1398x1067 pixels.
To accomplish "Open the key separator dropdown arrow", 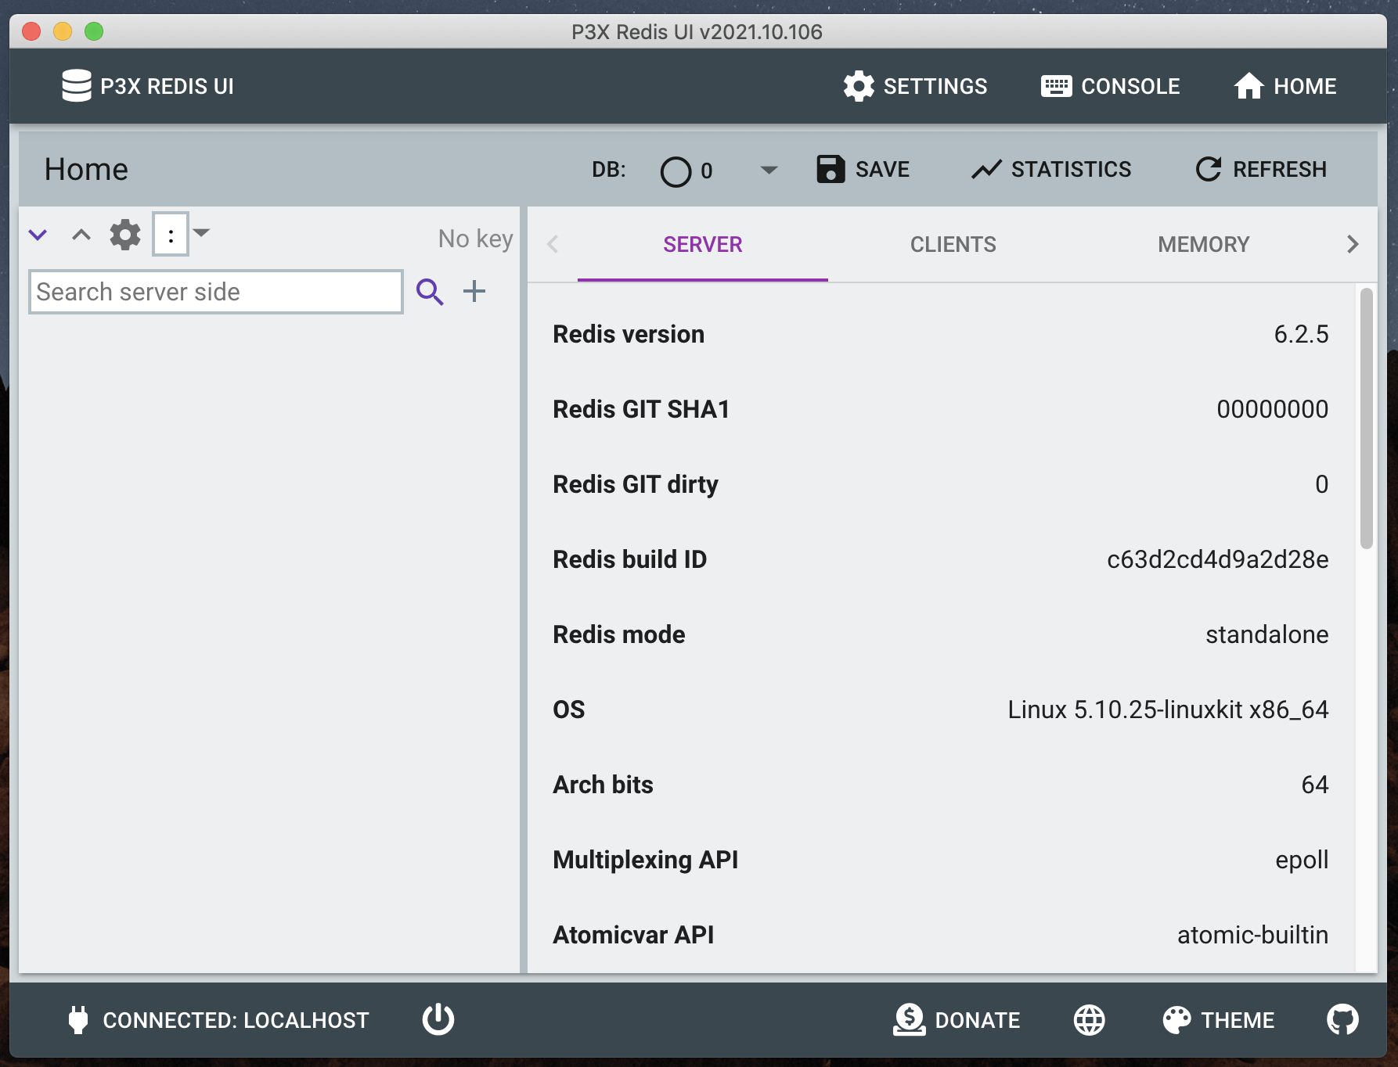I will (x=202, y=232).
